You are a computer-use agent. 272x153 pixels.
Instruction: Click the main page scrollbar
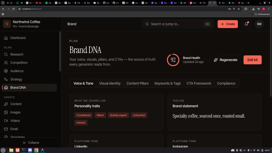[x=271, y=57]
